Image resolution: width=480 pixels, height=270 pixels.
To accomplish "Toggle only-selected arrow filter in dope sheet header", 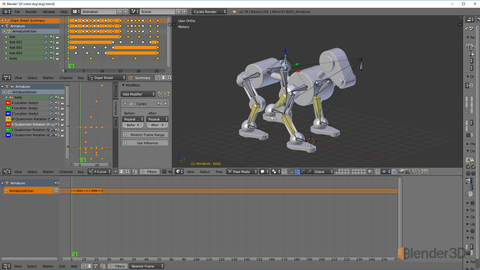I will pos(158,78).
